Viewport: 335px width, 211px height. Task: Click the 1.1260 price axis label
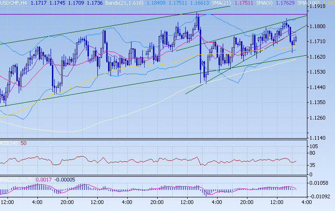tap(321, 118)
